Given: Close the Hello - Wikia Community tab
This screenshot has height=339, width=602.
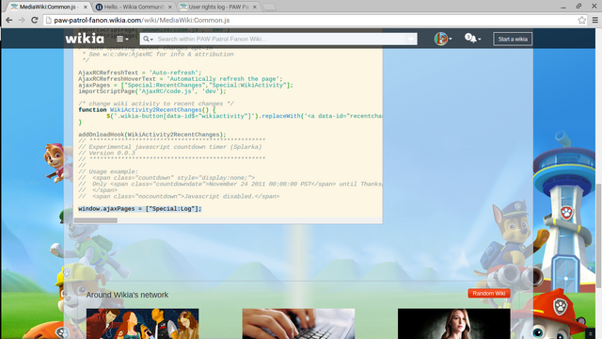Looking at the screenshot, I should (x=169, y=7).
